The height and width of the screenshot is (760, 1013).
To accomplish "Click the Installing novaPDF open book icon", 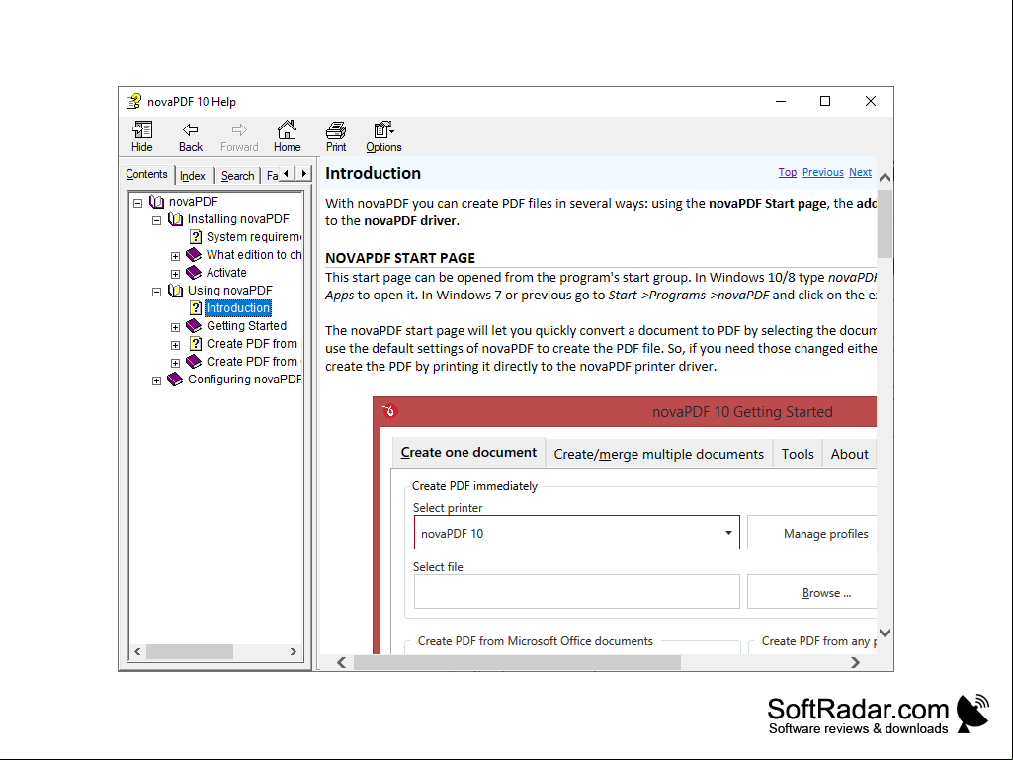I will (x=175, y=219).
